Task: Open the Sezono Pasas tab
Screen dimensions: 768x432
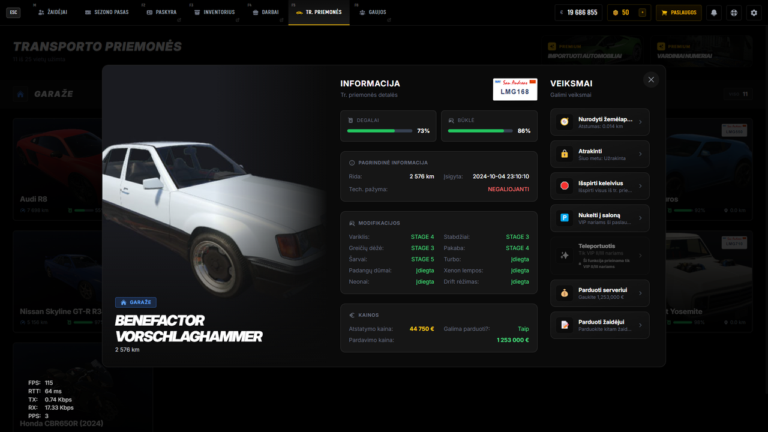Action: coord(107,12)
